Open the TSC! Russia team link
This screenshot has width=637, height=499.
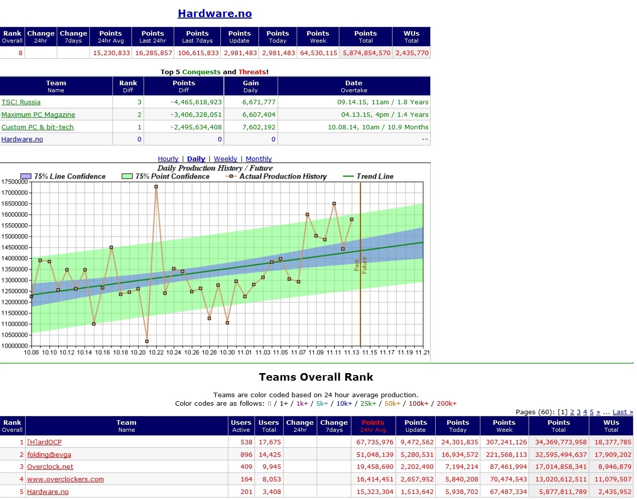pyautogui.click(x=21, y=102)
